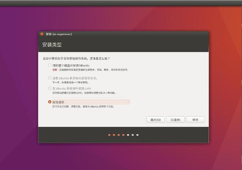242x170 pixels.
Task: Close the installer window with the orange close button
Action: point(42,34)
